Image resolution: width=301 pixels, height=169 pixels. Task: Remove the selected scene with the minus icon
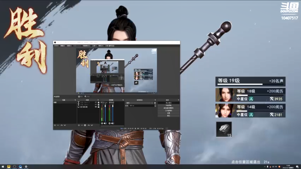(x=58, y=125)
